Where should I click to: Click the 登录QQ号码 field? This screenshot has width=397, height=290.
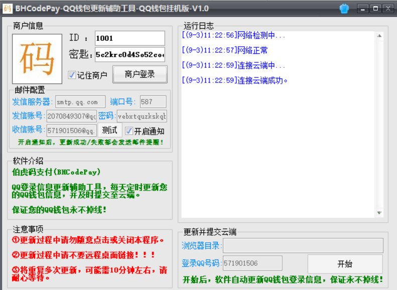click(252, 263)
